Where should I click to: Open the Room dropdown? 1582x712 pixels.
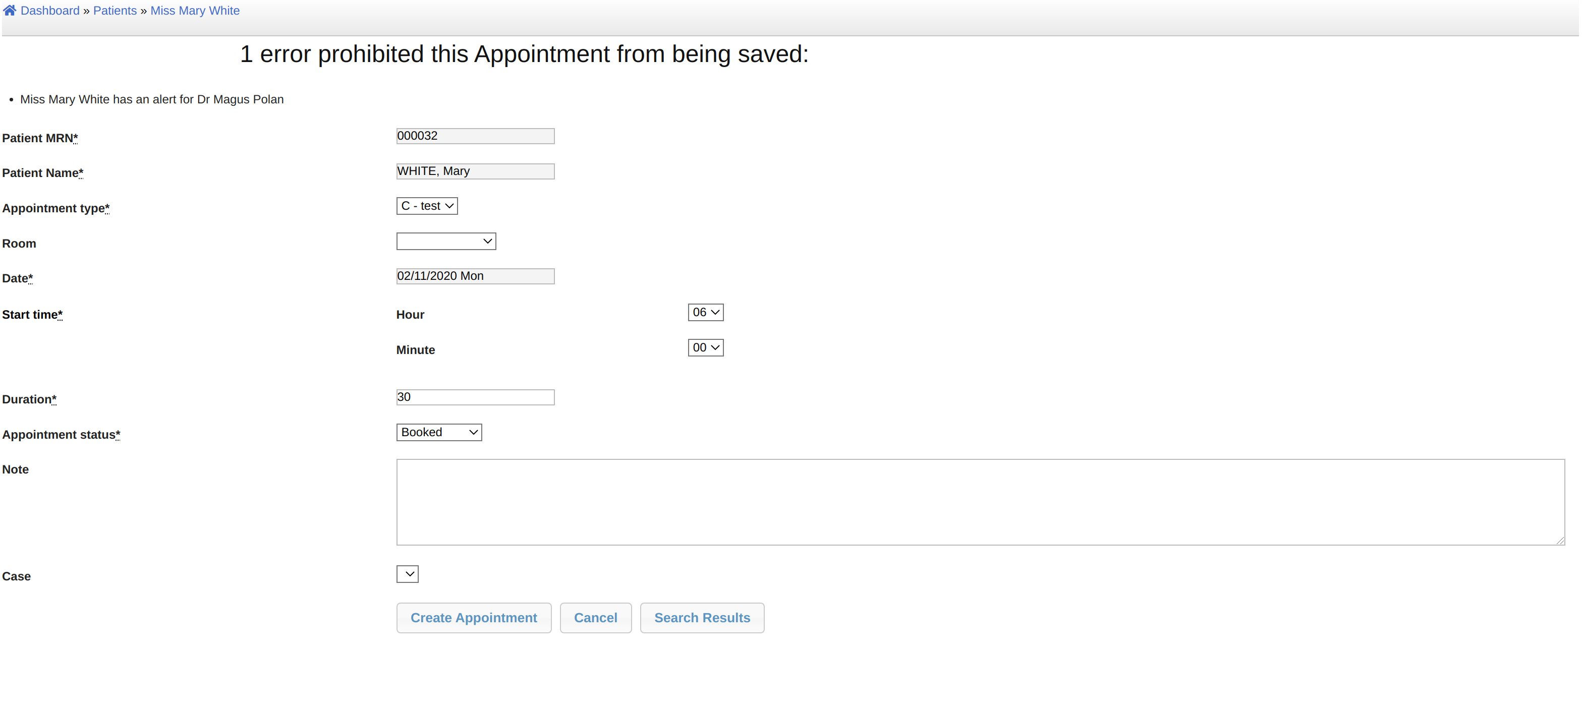click(446, 241)
